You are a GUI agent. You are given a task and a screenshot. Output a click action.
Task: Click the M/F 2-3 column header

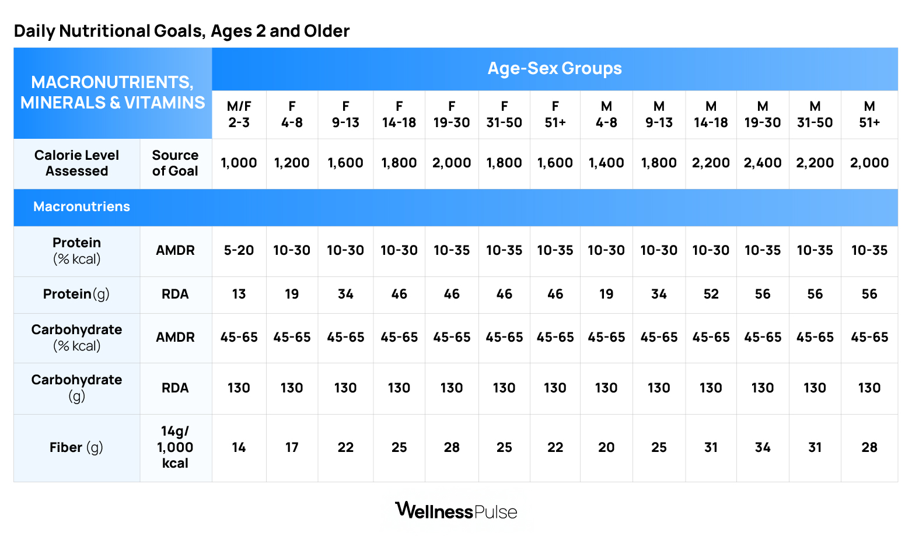239,114
